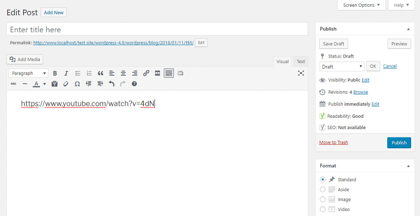Open the special character (Omega) picker
420x216 pixels.
coord(77,84)
